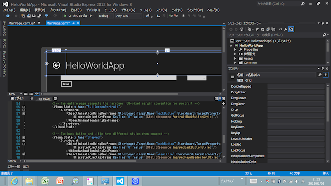Open the code editor 100% zoom dropdown
The width and height of the screenshot is (331, 186).
(x=20, y=161)
